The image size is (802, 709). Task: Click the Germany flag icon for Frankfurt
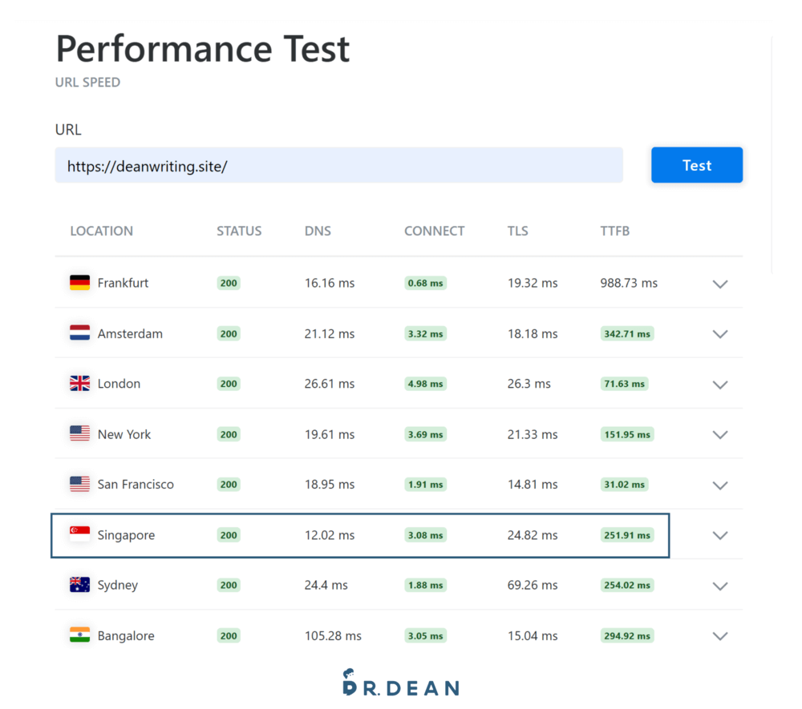[x=79, y=283]
